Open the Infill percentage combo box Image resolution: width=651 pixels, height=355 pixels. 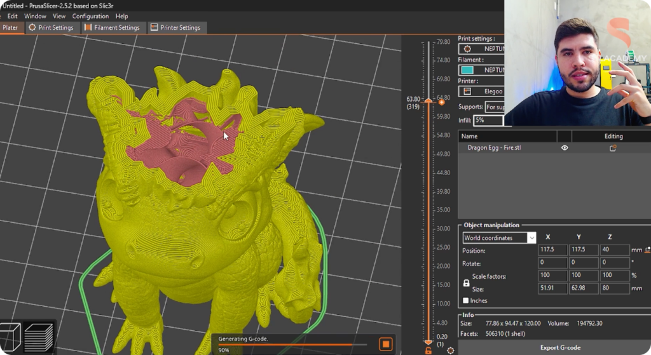click(x=489, y=120)
